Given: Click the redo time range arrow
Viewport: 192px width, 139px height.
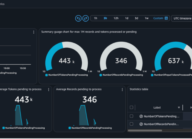Looking at the screenshot, I should point(85,18).
